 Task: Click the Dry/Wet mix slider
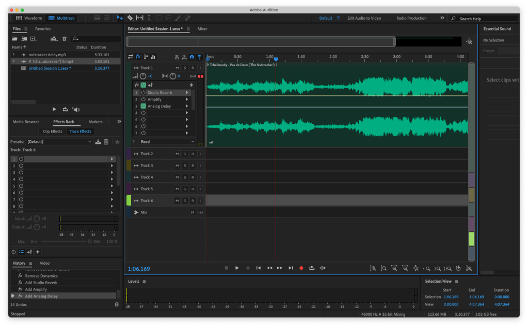coord(65,241)
